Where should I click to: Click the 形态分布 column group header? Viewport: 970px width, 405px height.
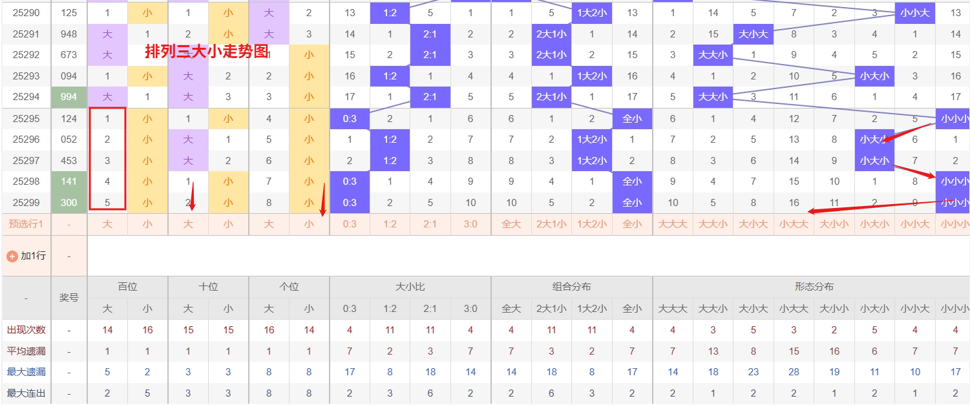coord(814,287)
